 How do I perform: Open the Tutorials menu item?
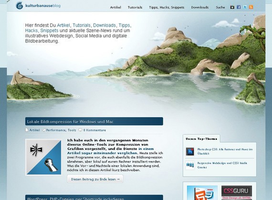[x=135, y=8]
